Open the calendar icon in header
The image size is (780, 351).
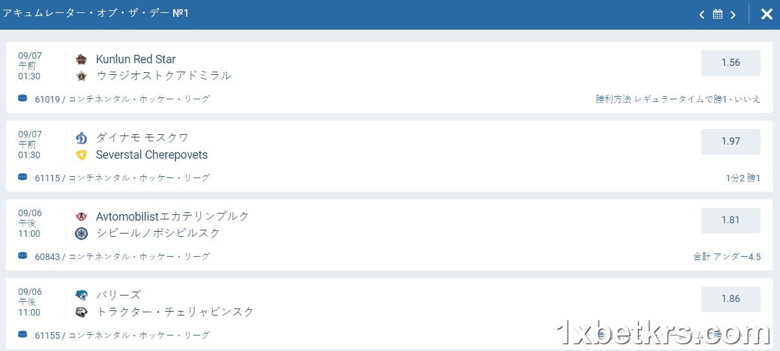(x=717, y=14)
